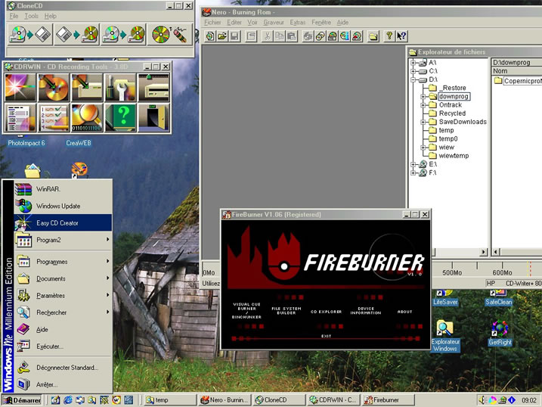The height and width of the screenshot is (407, 542).
Task: Open Nero's Extras menu
Action: (298, 23)
